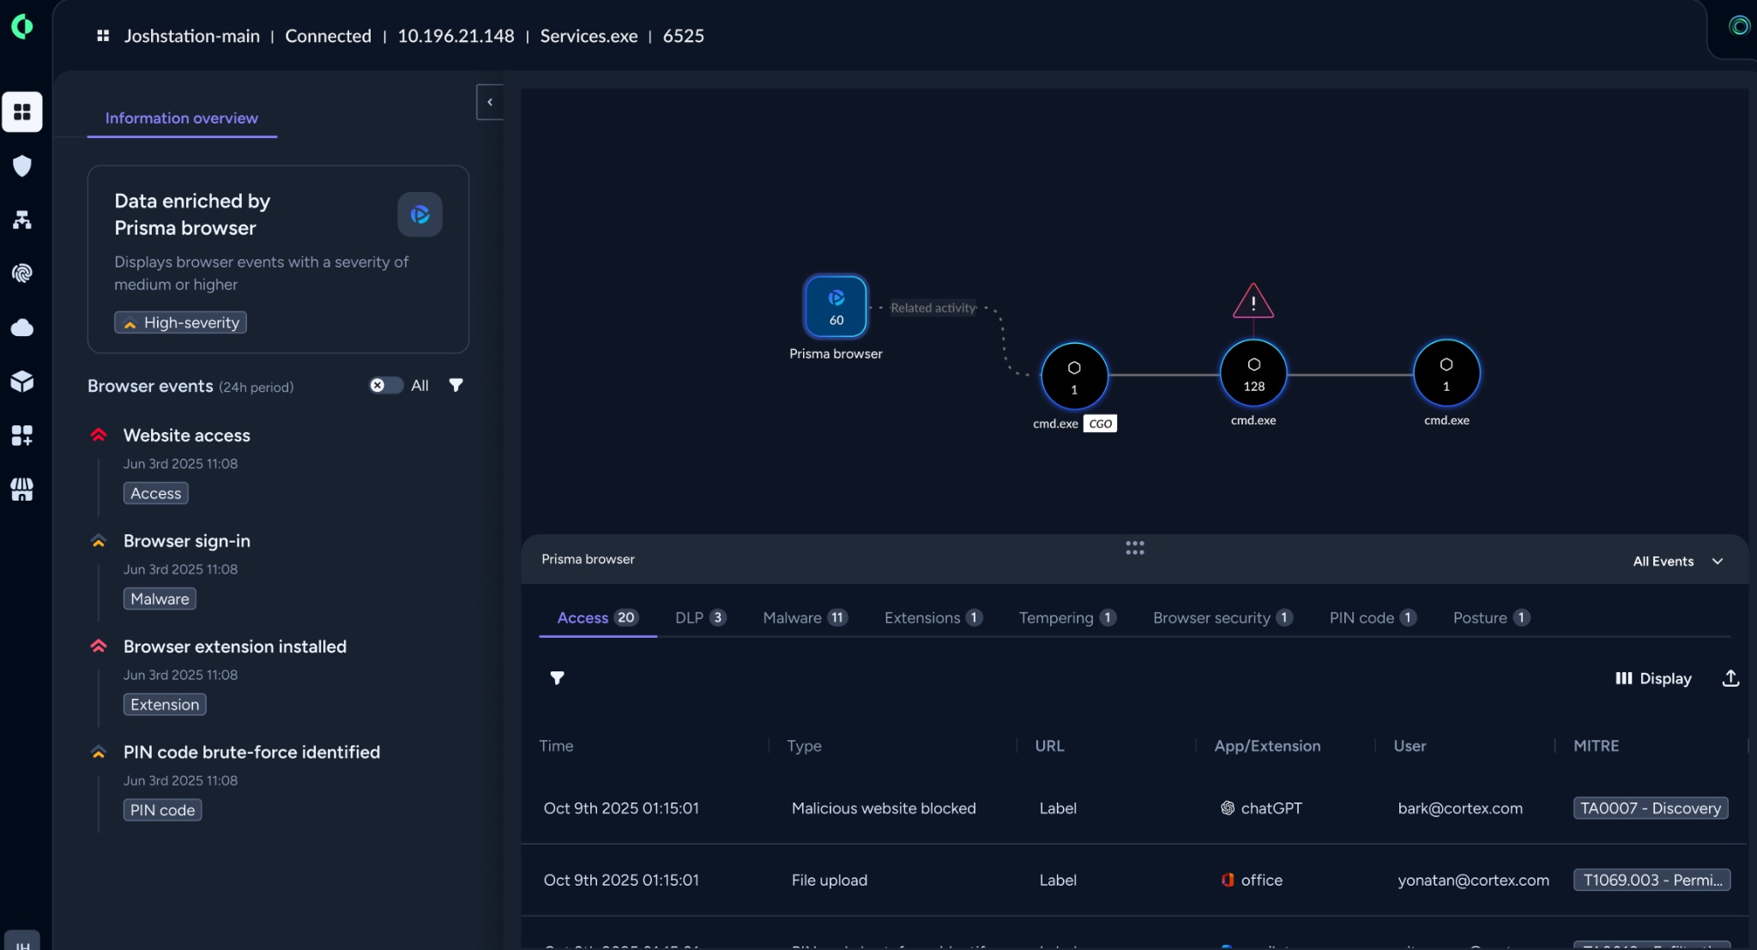Select the rightmost cmd.exe node
The width and height of the screenshot is (1757, 950).
pyautogui.click(x=1446, y=373)
